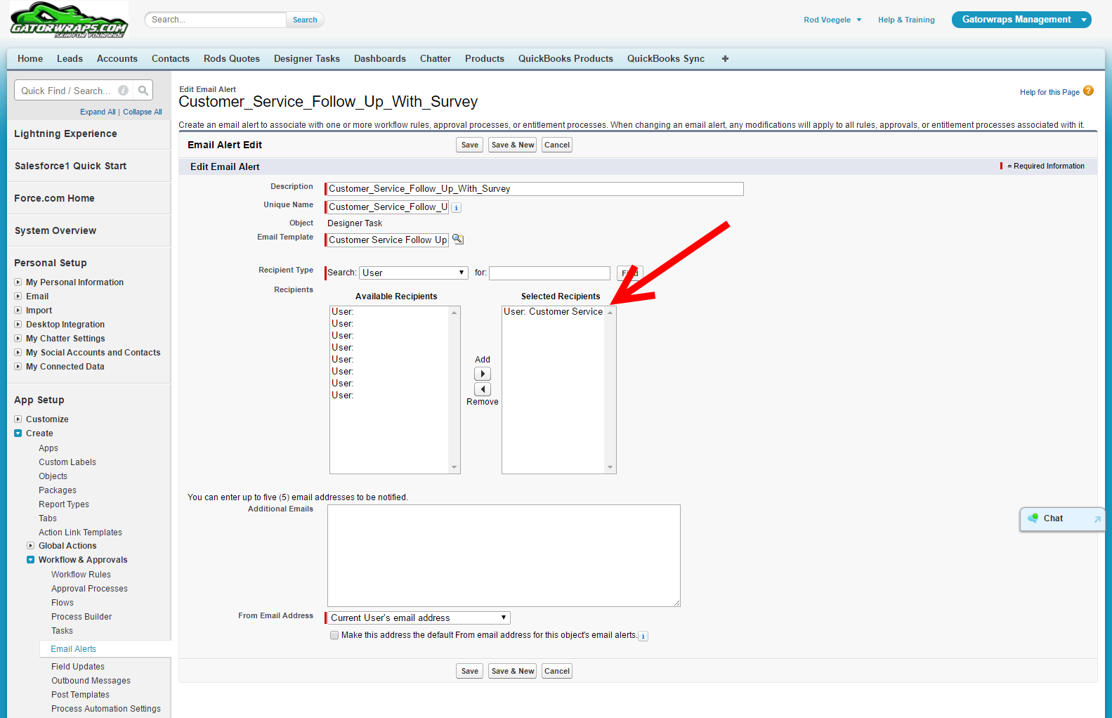This screenshot has width=1112, height=718.
Task: Click Available Recipients list scroll down arrow
Action: point(454,467)
